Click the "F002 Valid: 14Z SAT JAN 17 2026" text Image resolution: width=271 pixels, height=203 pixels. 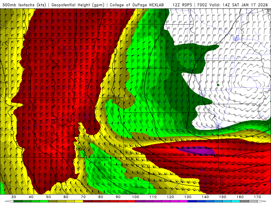click(232, 5)
